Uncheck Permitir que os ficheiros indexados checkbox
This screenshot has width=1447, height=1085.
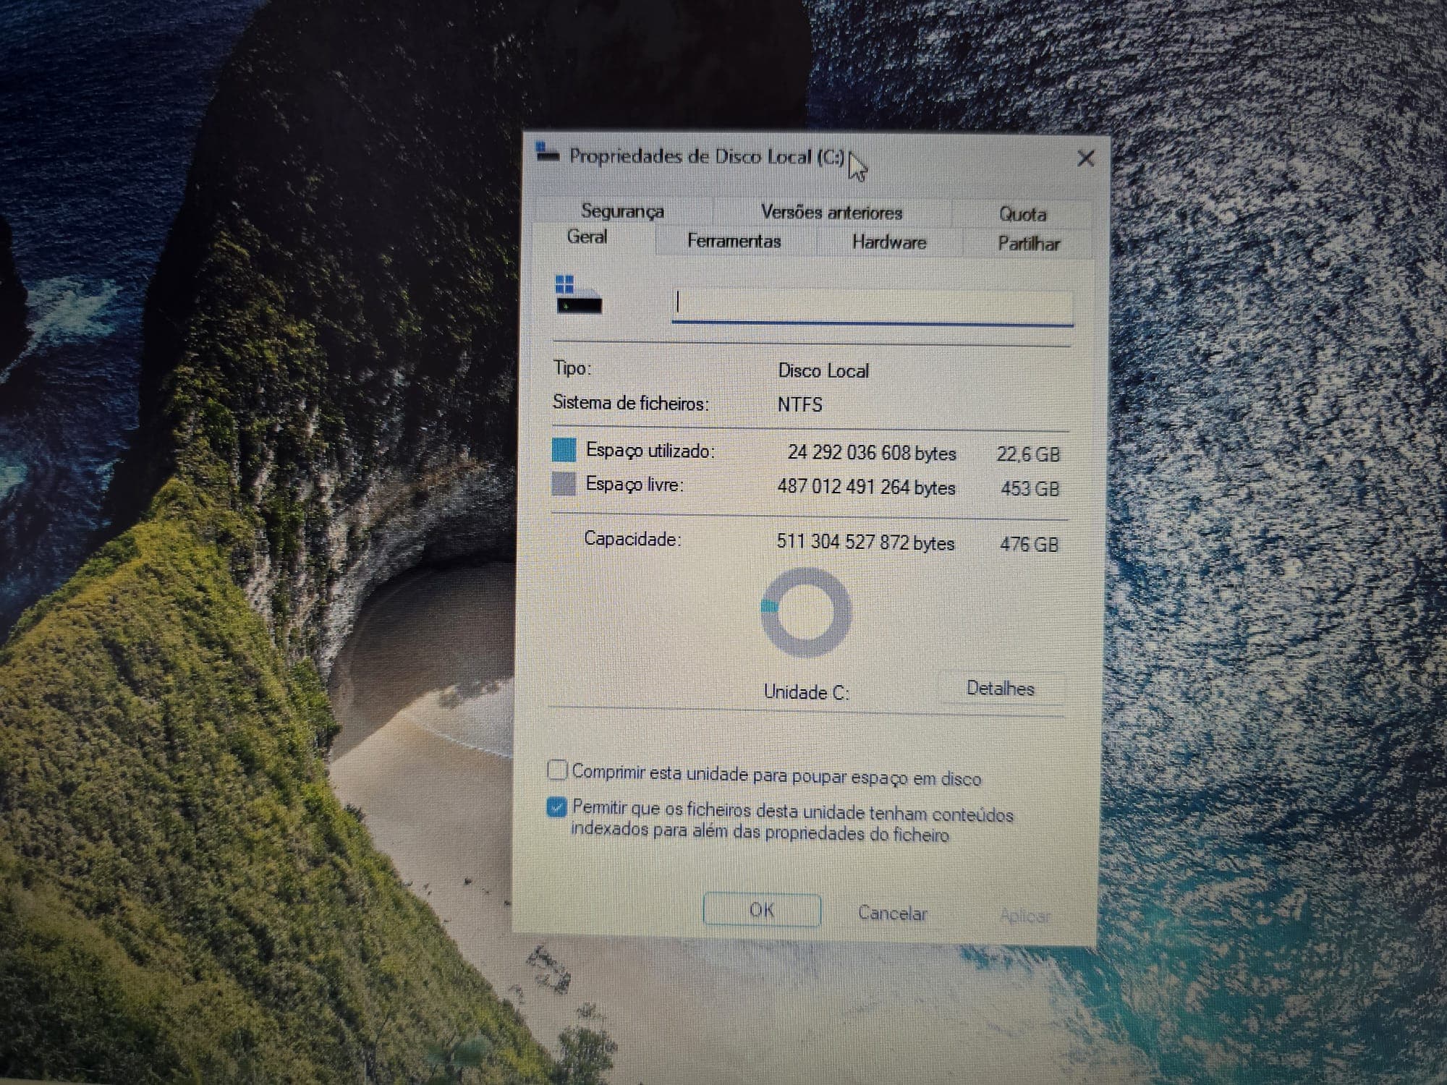556,807
